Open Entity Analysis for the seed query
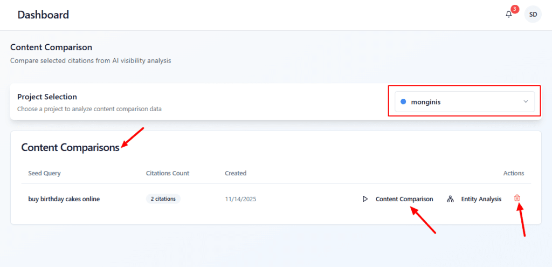This screenshot has width=552, height=267. (x=481, y=199)
